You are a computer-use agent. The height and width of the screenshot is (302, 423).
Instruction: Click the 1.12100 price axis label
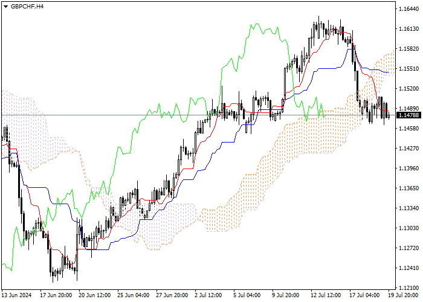(408, 288)
